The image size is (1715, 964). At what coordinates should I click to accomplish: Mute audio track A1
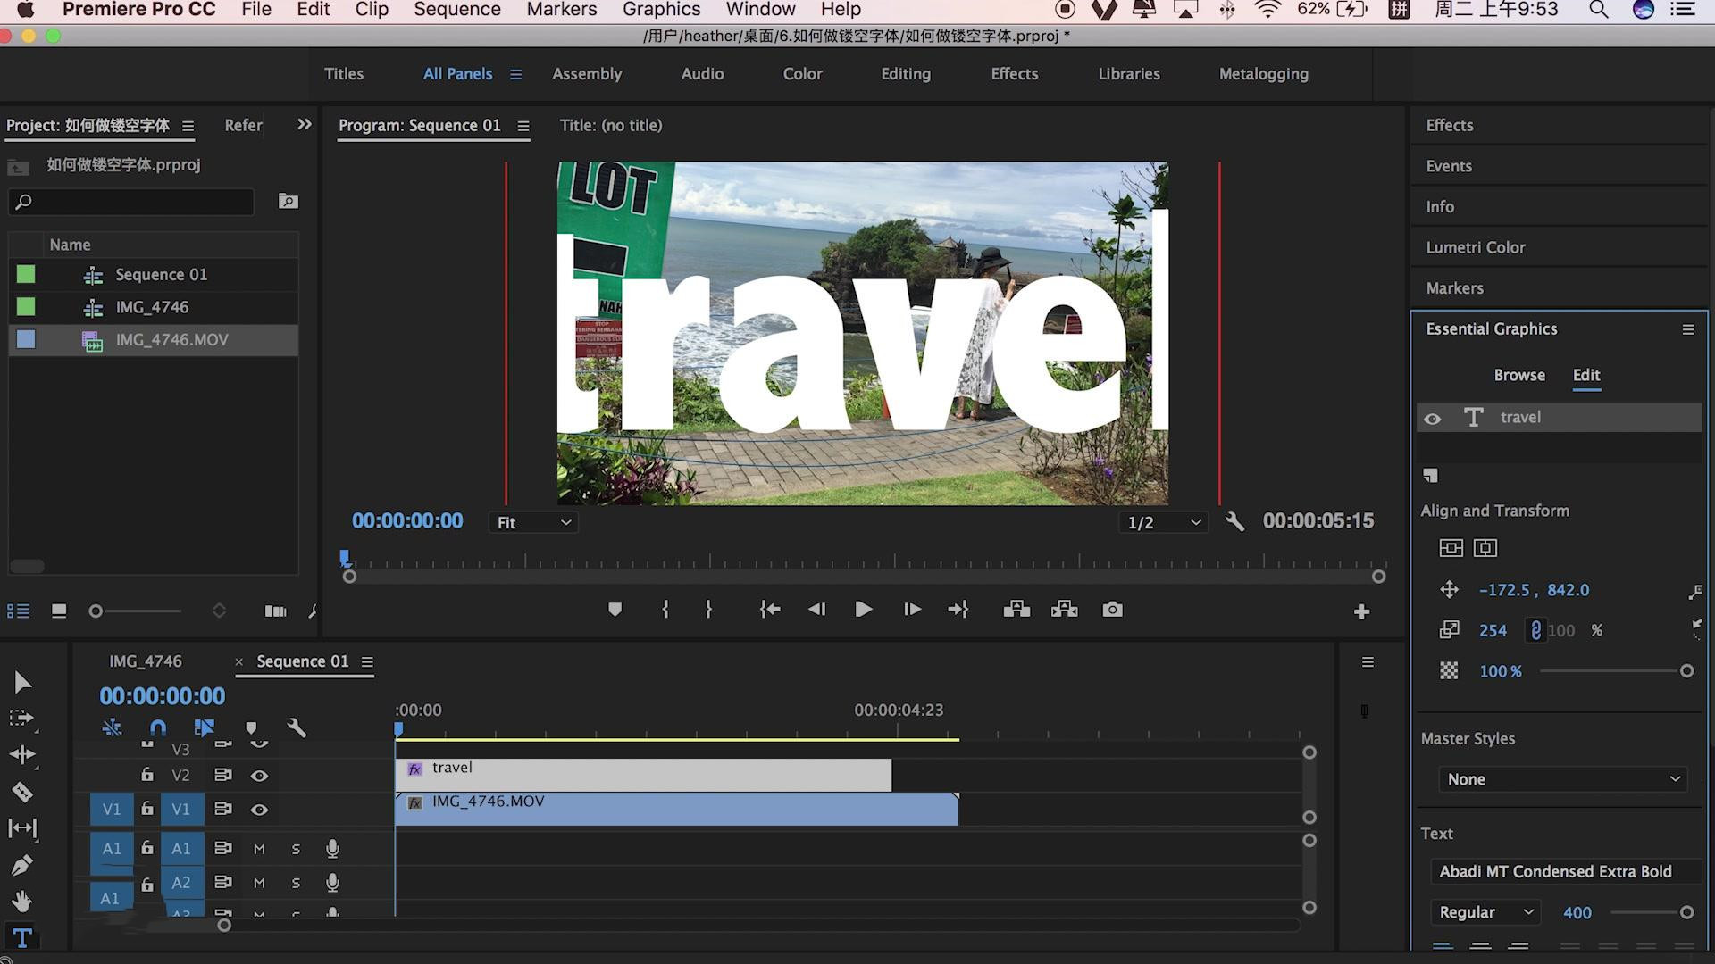[259, 849]
